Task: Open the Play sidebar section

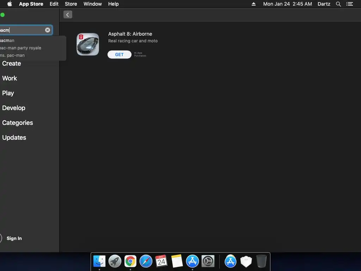Action: [8, 93]
